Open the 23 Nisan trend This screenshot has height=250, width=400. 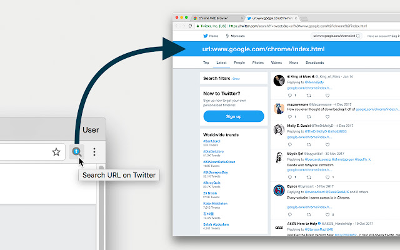[x=210, y=193]
